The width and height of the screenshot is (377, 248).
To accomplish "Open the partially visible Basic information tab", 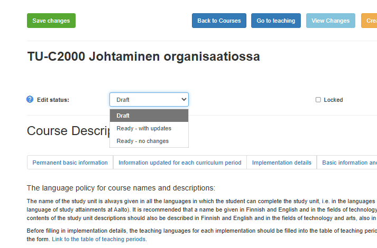I will click(x=347, y=163).
